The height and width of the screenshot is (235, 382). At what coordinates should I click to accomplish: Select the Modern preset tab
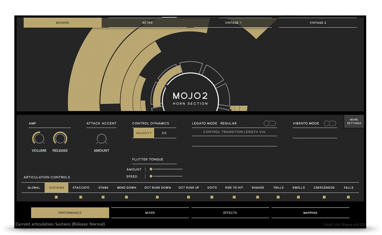point(62,23)
